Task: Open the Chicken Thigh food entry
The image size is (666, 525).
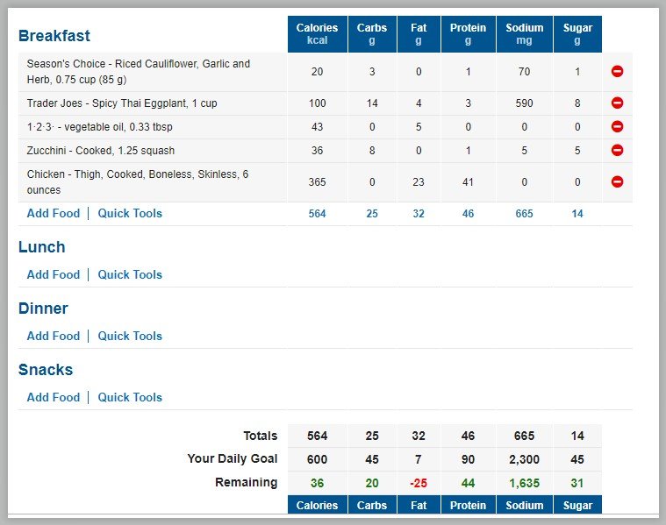Action: [x=138, y=182]
